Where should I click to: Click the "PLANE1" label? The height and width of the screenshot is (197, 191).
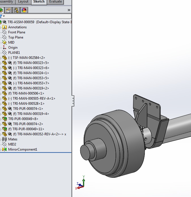(14, 53)
